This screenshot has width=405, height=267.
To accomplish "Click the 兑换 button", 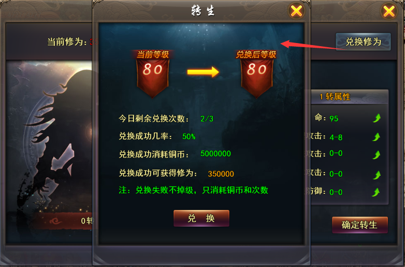I will [201, 218].
